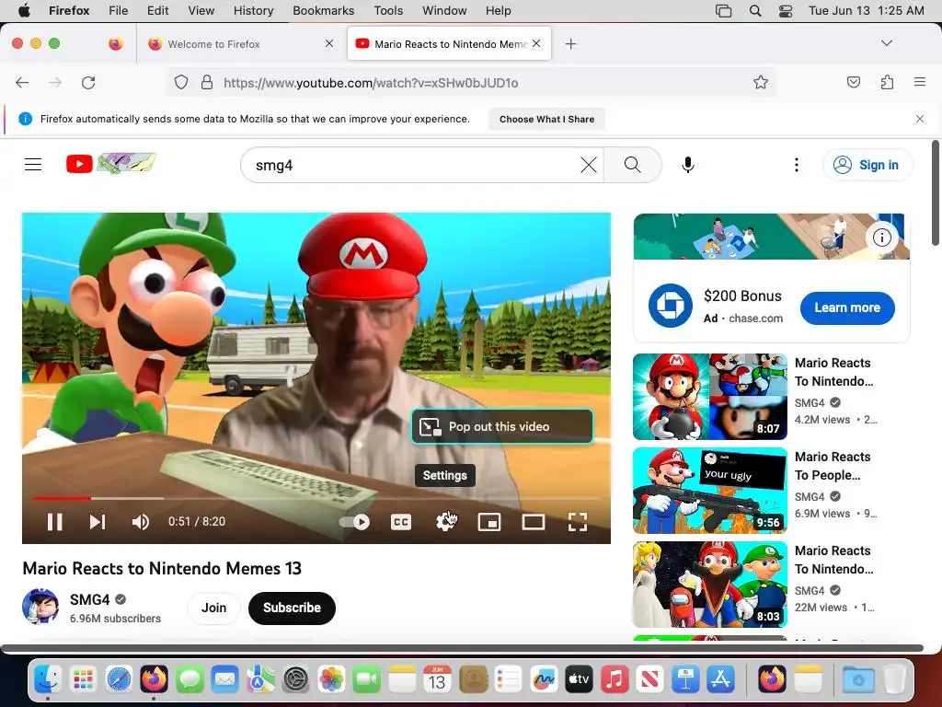
Task: Enable miniplayer mode icon
Action: pyautogui.click(x=489, y=522)
